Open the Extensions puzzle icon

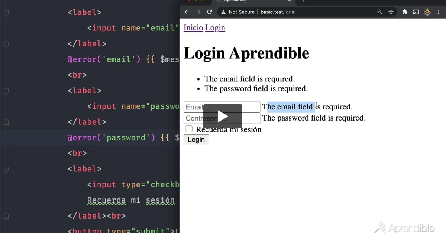(405, 12)
